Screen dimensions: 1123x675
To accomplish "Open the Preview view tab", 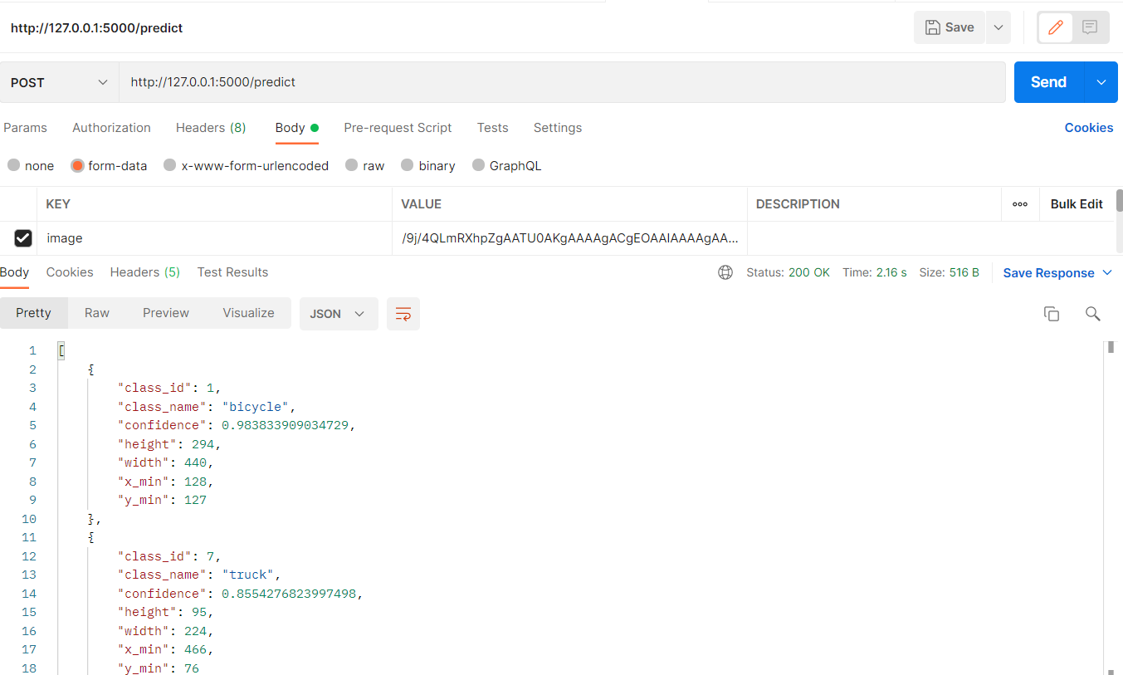I will click(x=166, y=313).
